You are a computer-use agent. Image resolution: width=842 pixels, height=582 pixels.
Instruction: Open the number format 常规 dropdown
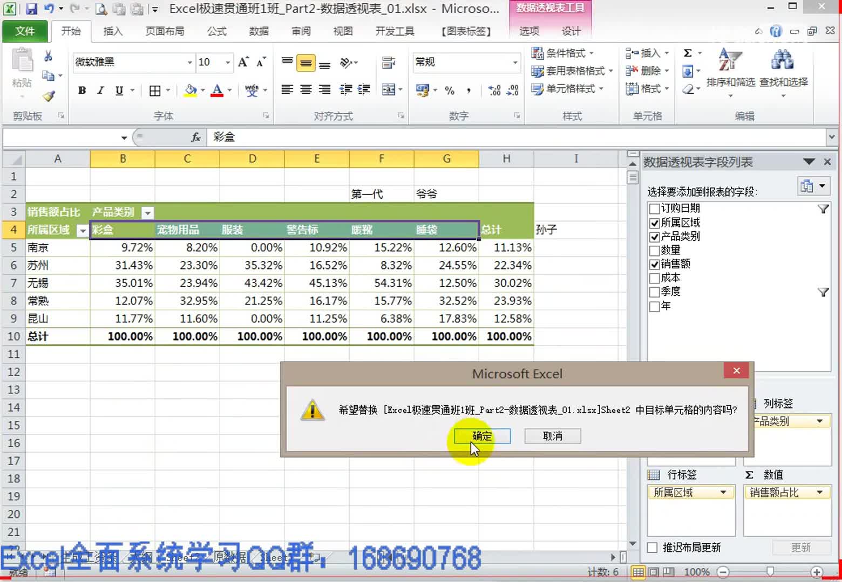515,63
